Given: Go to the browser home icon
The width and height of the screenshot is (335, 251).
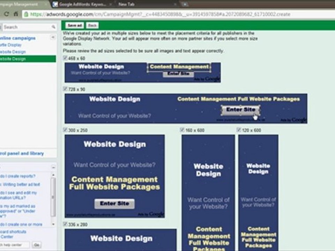Looking at the screenshot, I should [x=16, y=14].
